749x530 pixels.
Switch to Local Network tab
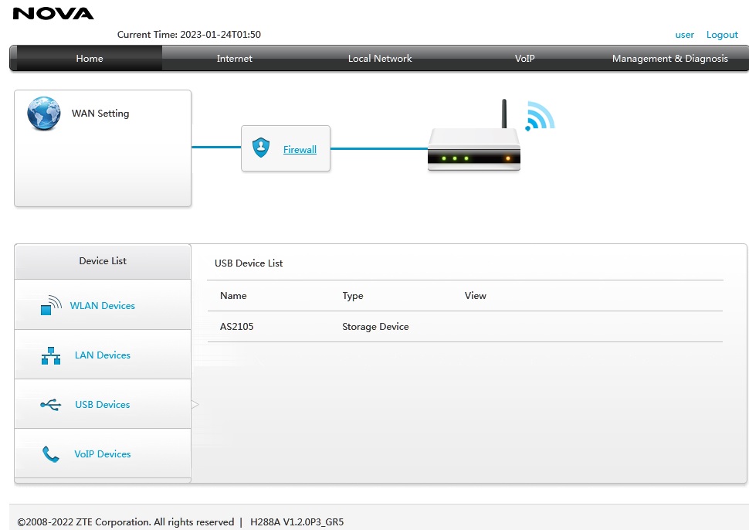click(380, 58)
